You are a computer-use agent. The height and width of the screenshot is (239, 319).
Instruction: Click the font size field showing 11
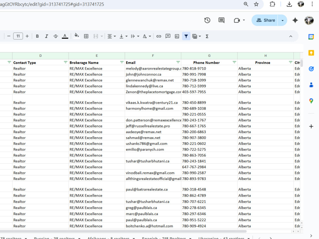[18, 36]
